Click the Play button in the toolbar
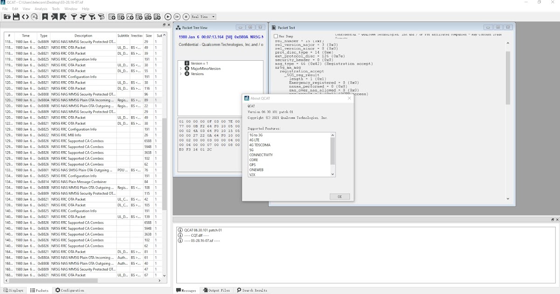The height and width of the screenshot is (294, 560). [x=168, y=17]
